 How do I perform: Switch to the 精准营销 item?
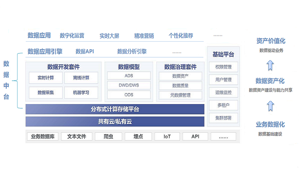point(144,36)
